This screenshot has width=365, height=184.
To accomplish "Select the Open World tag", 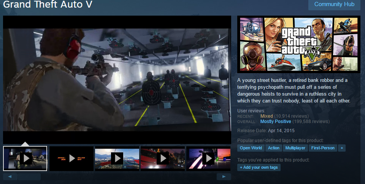I will (x=251, y=148).
